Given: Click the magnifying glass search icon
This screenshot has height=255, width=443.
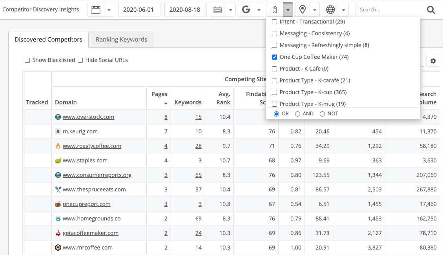Looking at the screenshot, I should click(431, 10).
